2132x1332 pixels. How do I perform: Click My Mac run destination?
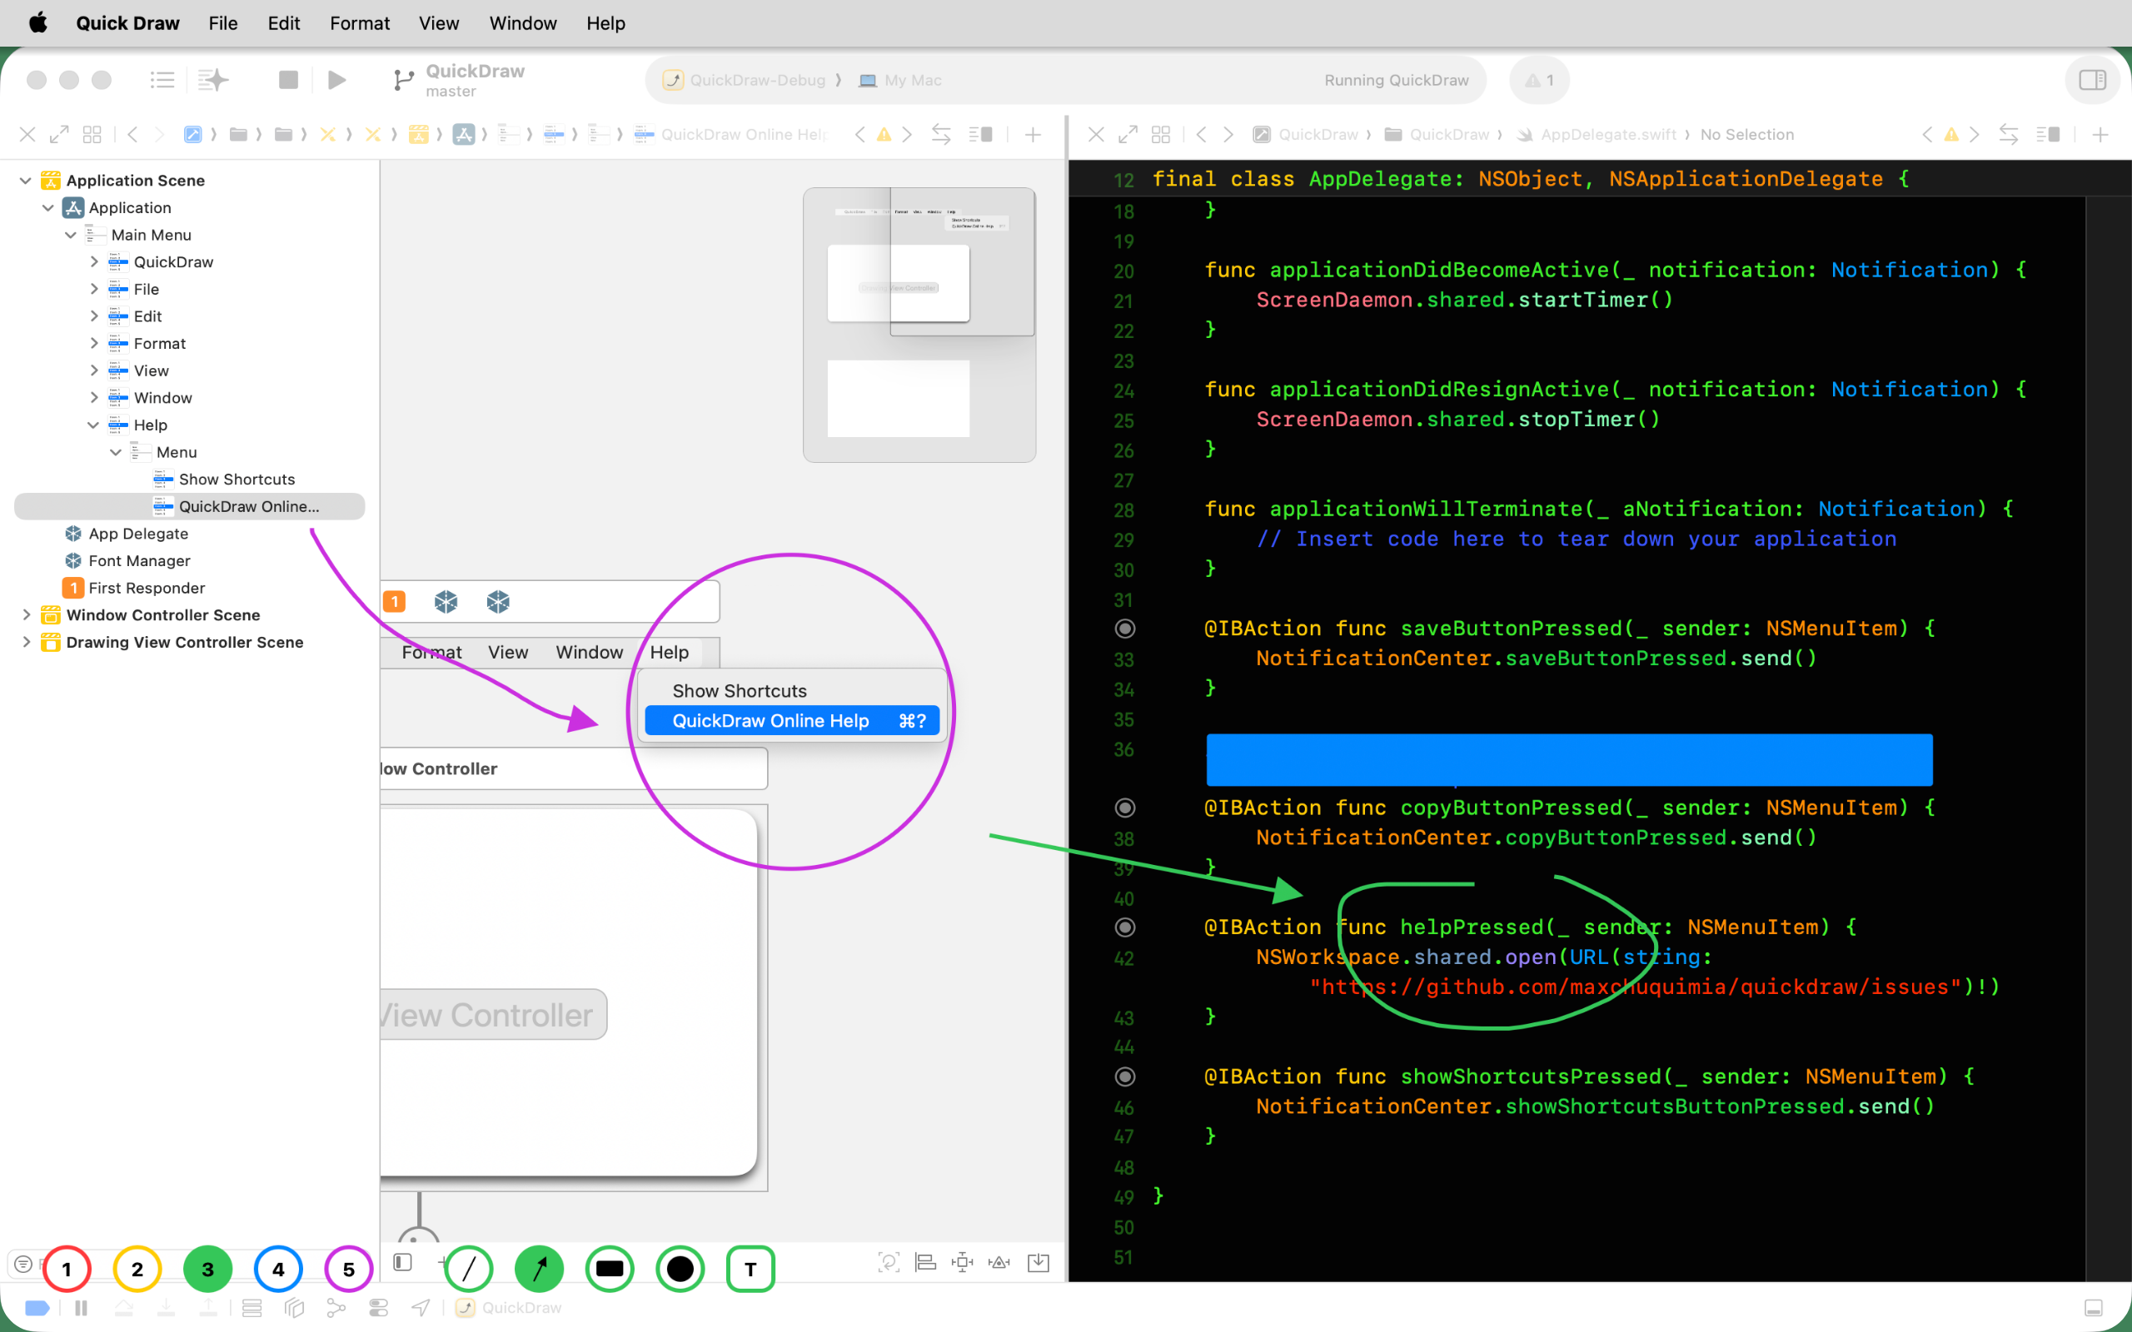coord(900,80)
